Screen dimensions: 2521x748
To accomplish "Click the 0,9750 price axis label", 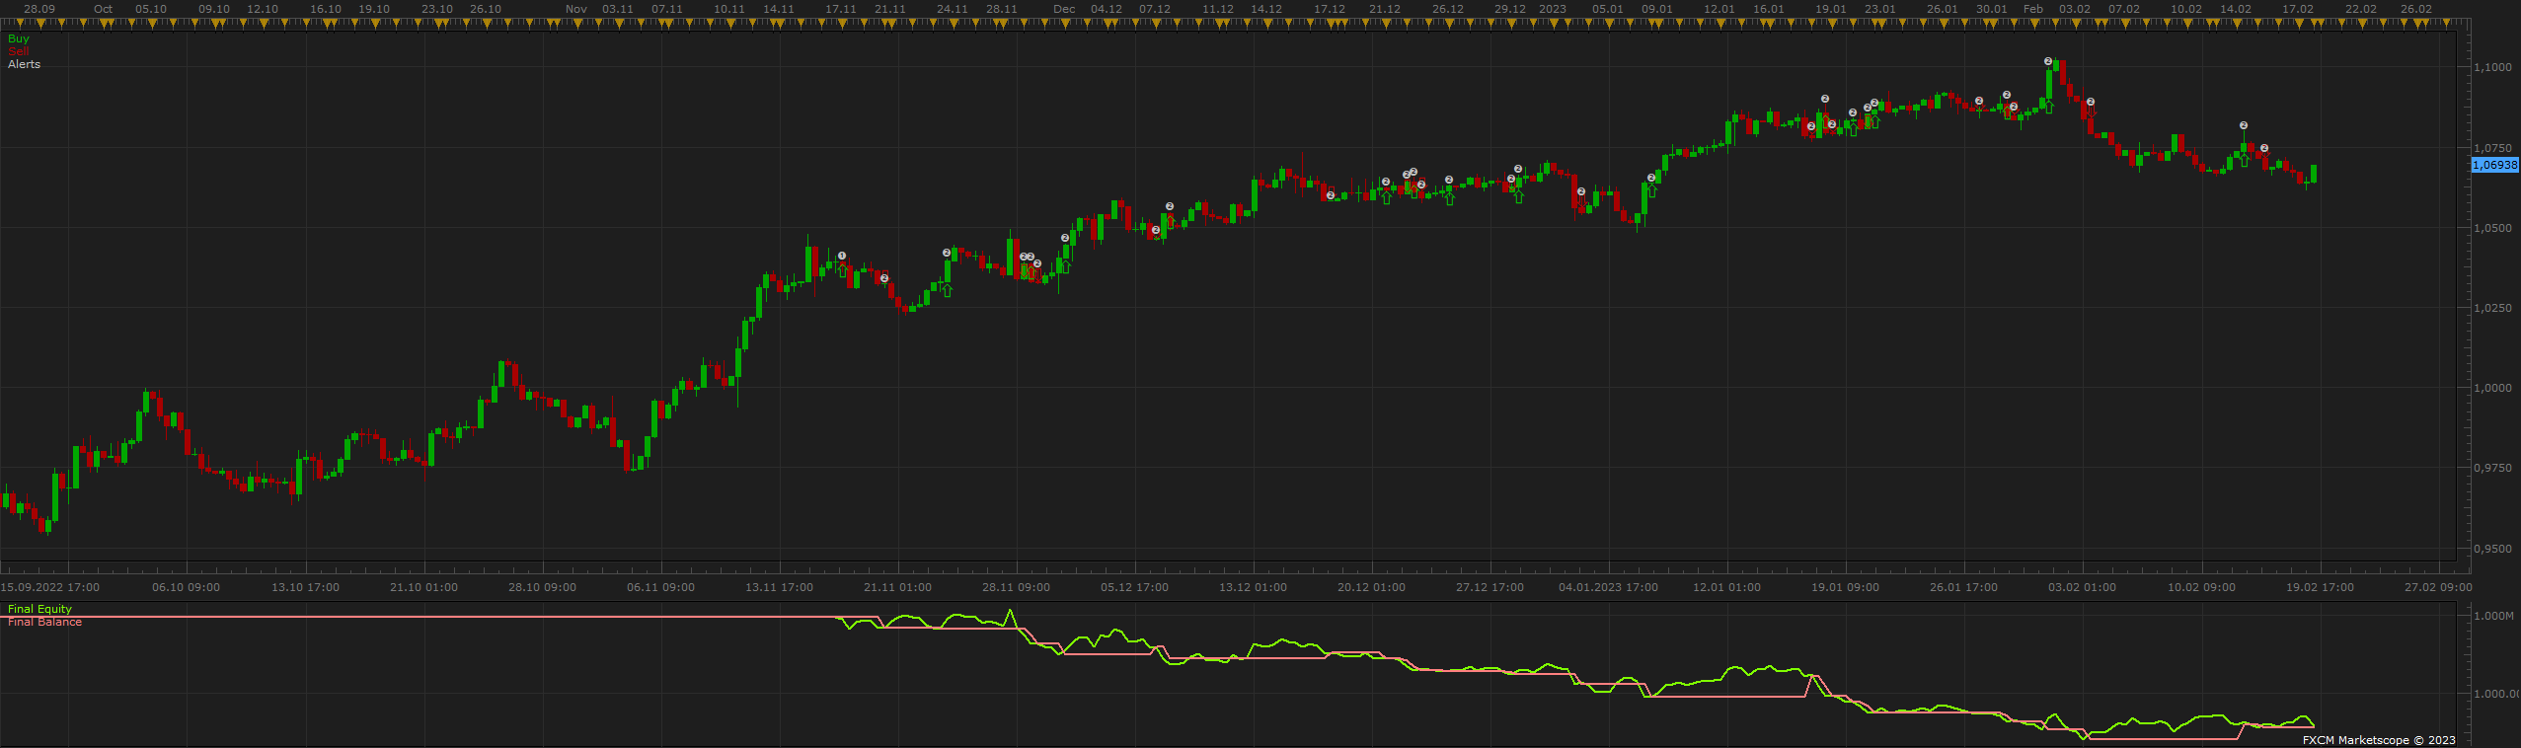I will pos(2493,468).
